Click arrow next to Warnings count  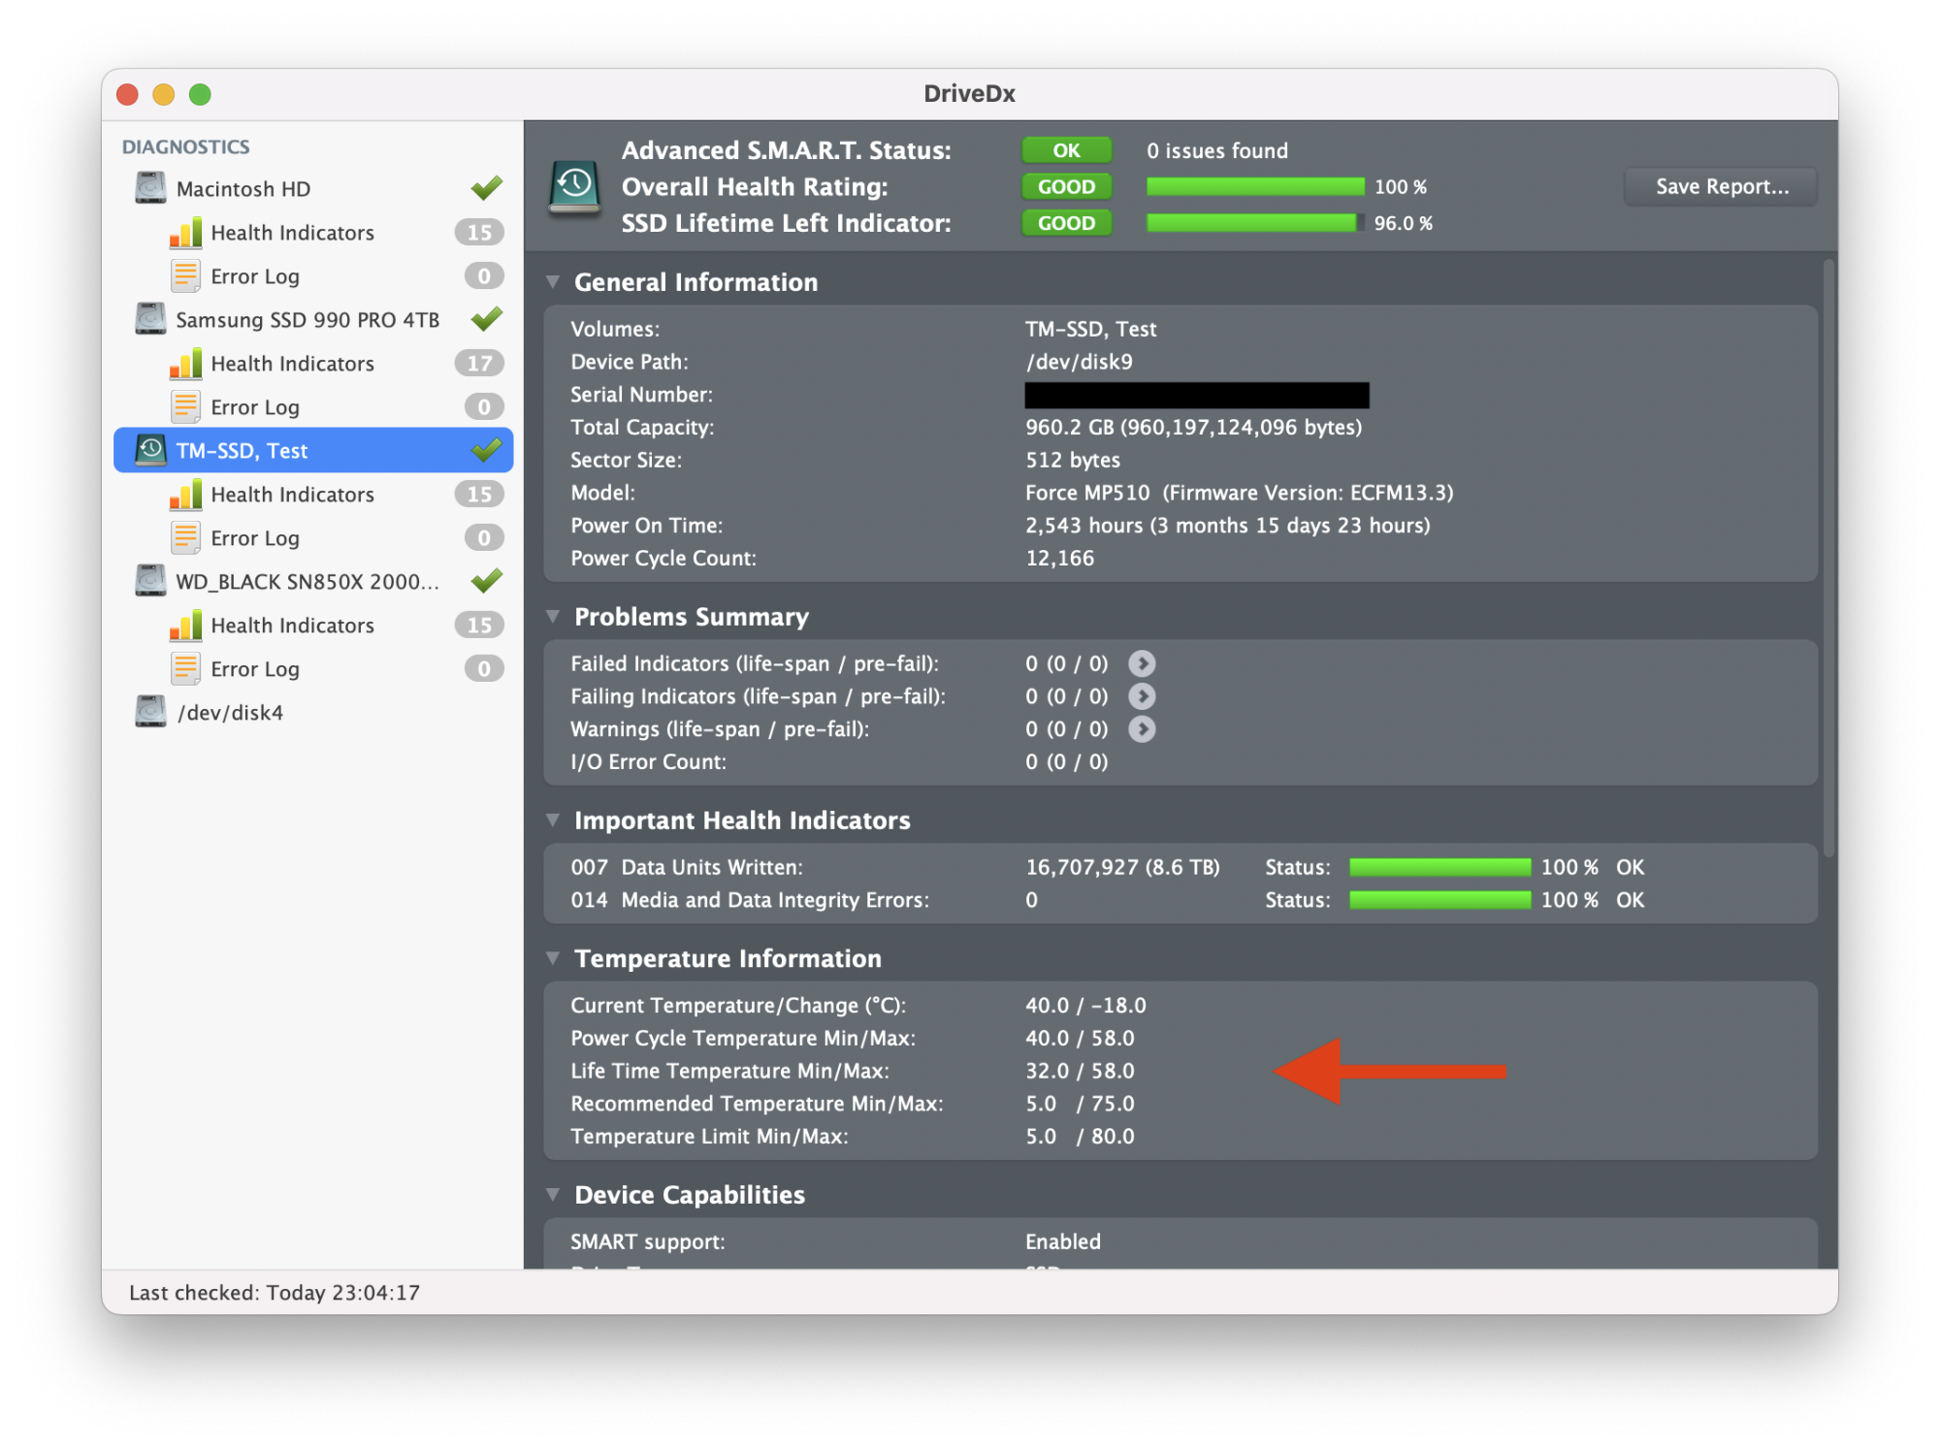1142,729
